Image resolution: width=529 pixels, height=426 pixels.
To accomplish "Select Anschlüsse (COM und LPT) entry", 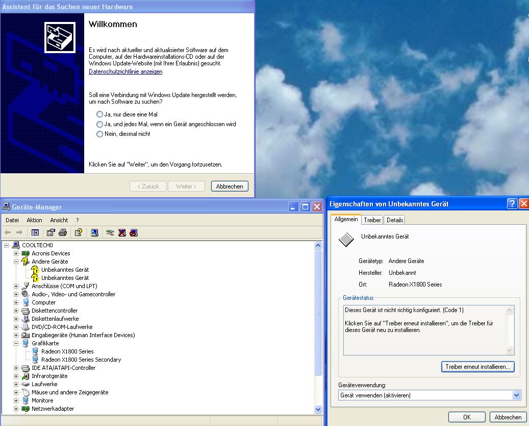I will tap(64, 286).
